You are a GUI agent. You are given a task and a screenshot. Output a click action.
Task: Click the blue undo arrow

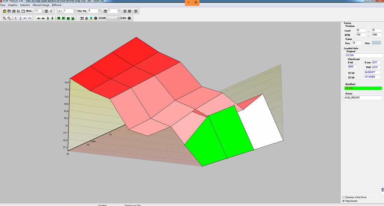click(25, 18)
